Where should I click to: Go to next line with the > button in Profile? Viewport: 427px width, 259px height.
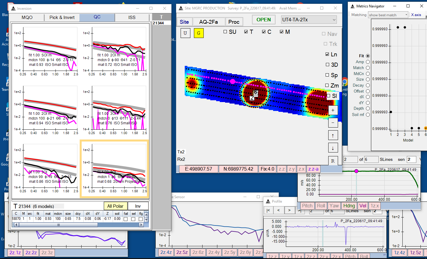tap(289, 210)
